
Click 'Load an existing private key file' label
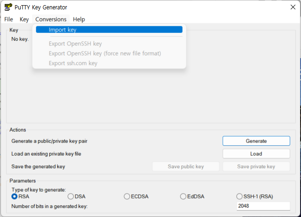(x=46, y=154)
